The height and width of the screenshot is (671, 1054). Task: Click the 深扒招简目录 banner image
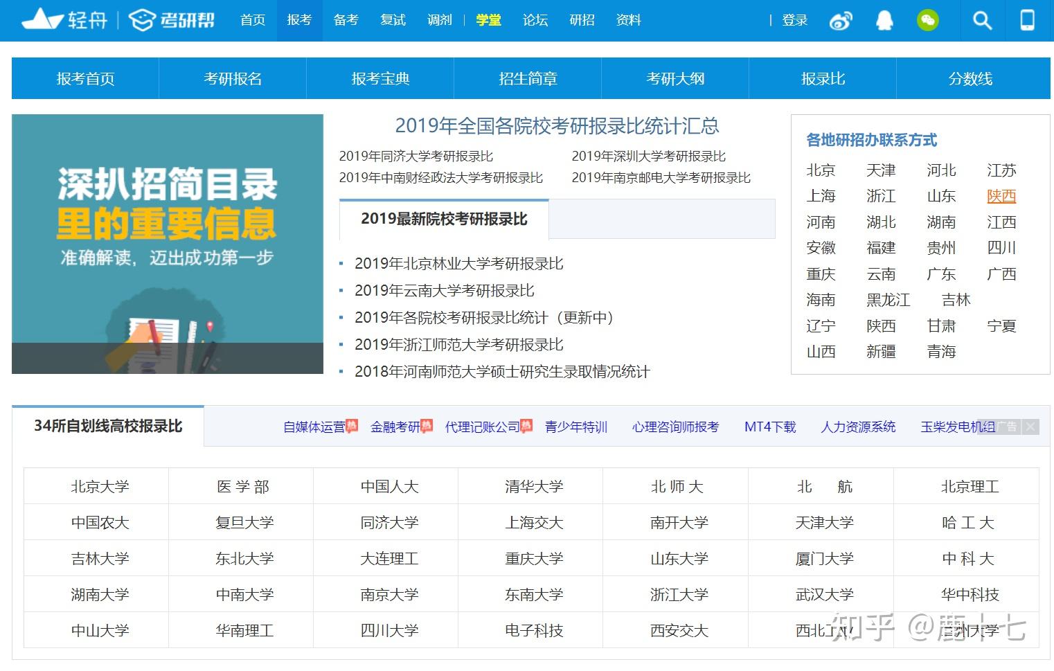pos(168,244)
